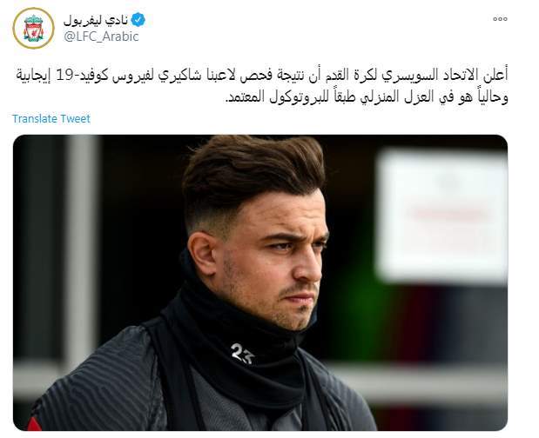Open the attached player photo
The width and height of the screenshot is (539, 438).
pyautogui.click(x=260, y=282)
